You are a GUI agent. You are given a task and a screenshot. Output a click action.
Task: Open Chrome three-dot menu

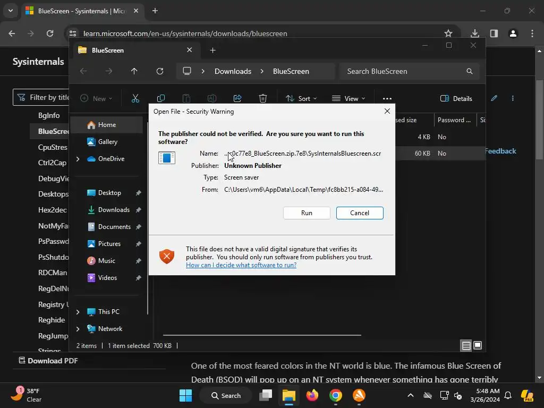pos(532,33)
